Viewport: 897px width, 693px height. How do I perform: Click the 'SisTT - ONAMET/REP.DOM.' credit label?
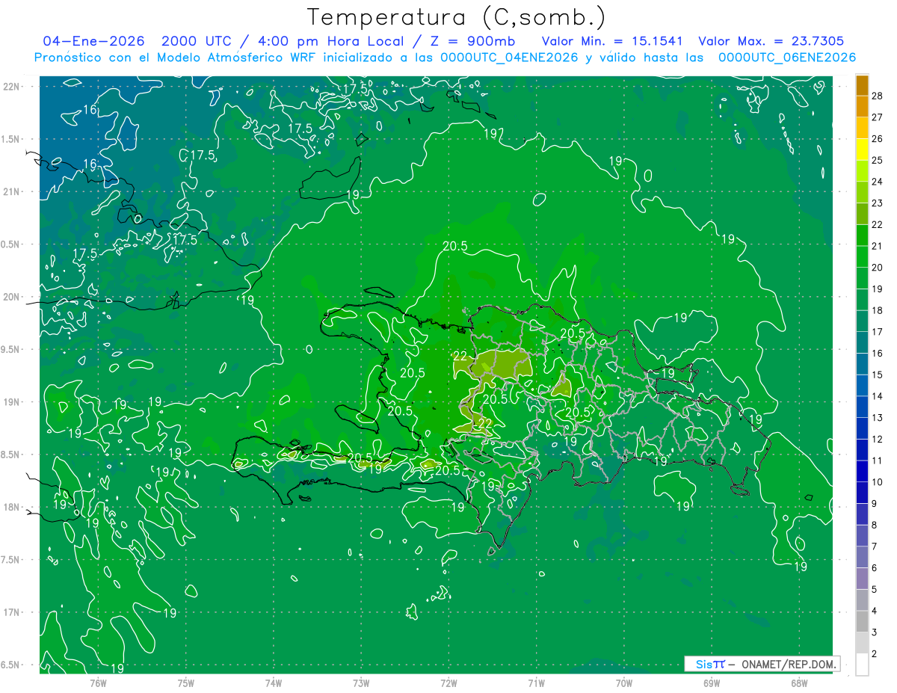pyautogui.click(x=762, y=664)
